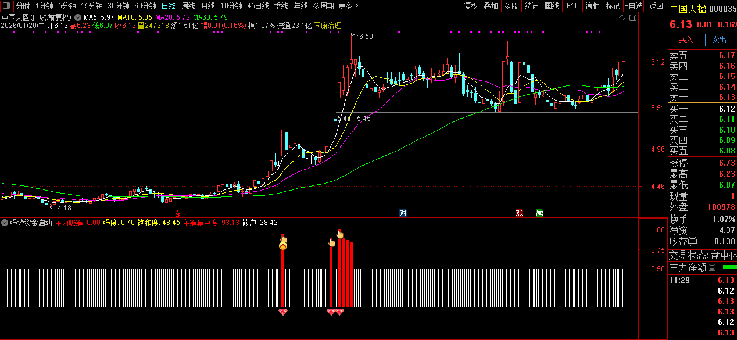
Task: Click the 买入 buy button
Action: 686,40
